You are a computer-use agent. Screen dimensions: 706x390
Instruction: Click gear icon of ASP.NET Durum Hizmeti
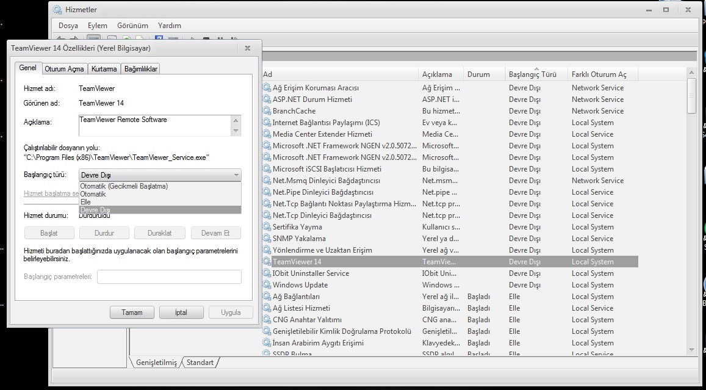pyautogui.click(x=267, y=99)
